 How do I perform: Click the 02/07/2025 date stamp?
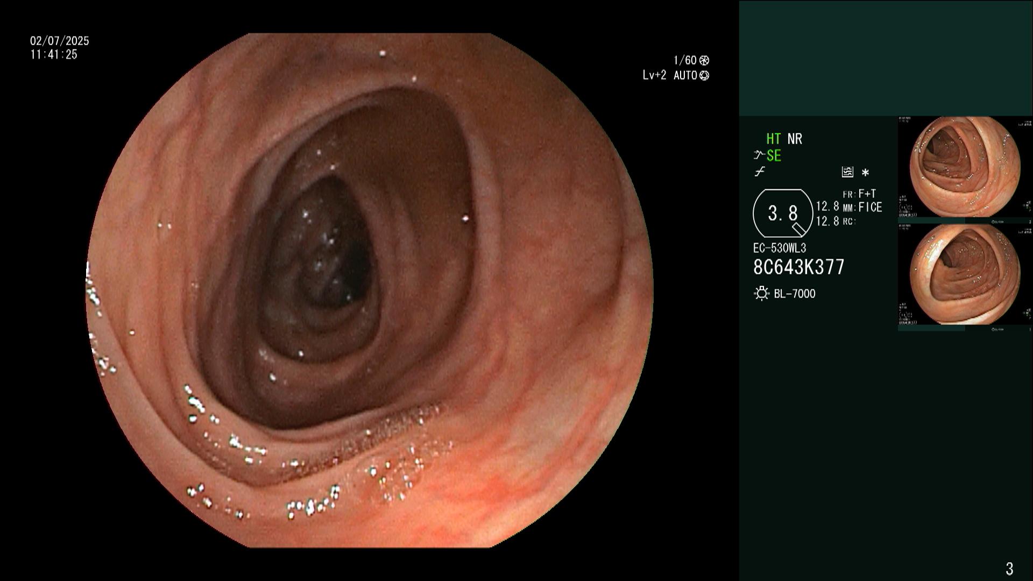(x=60, y=41)
